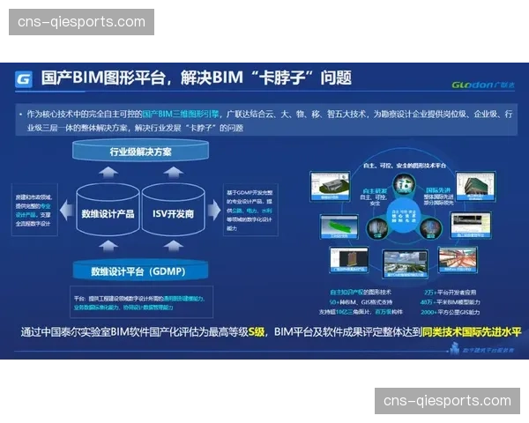Viewport: 529px width, 423px height.
Task: Click the 50+种BIM、GIS格式支持 line
Action: [361, 302]
